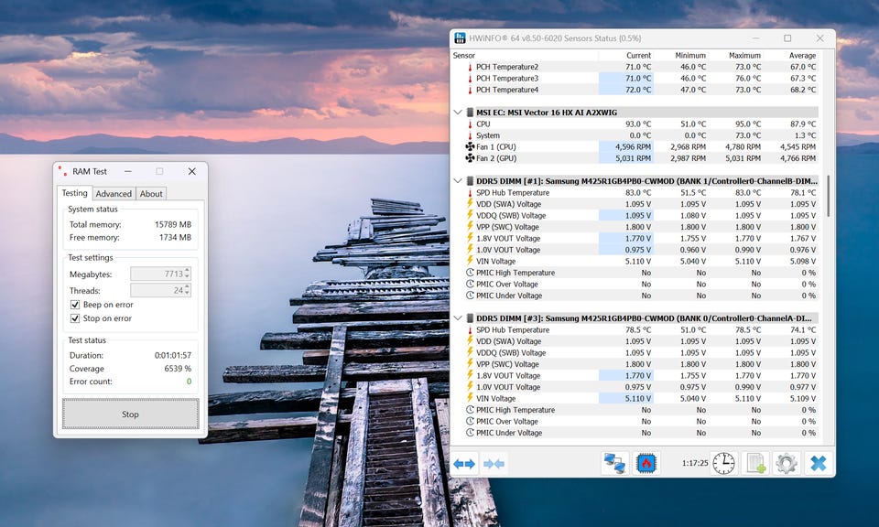The width and height of the screenshot is (879, 527).
Task: Open the network remote sensors icon
Action: 614,464
